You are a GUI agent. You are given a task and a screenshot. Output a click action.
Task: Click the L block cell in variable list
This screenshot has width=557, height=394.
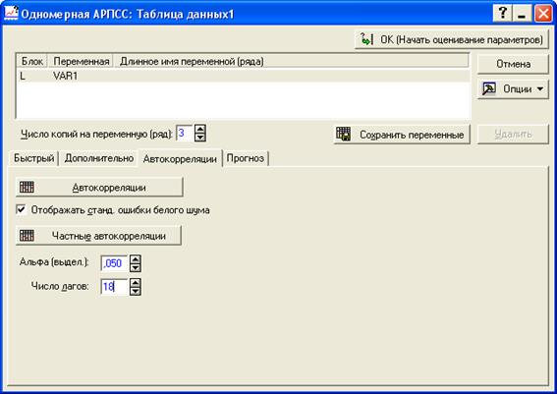[x=23, y=76]
